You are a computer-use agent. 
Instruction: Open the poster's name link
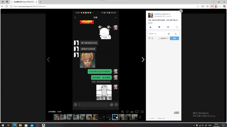pos(157,14)
